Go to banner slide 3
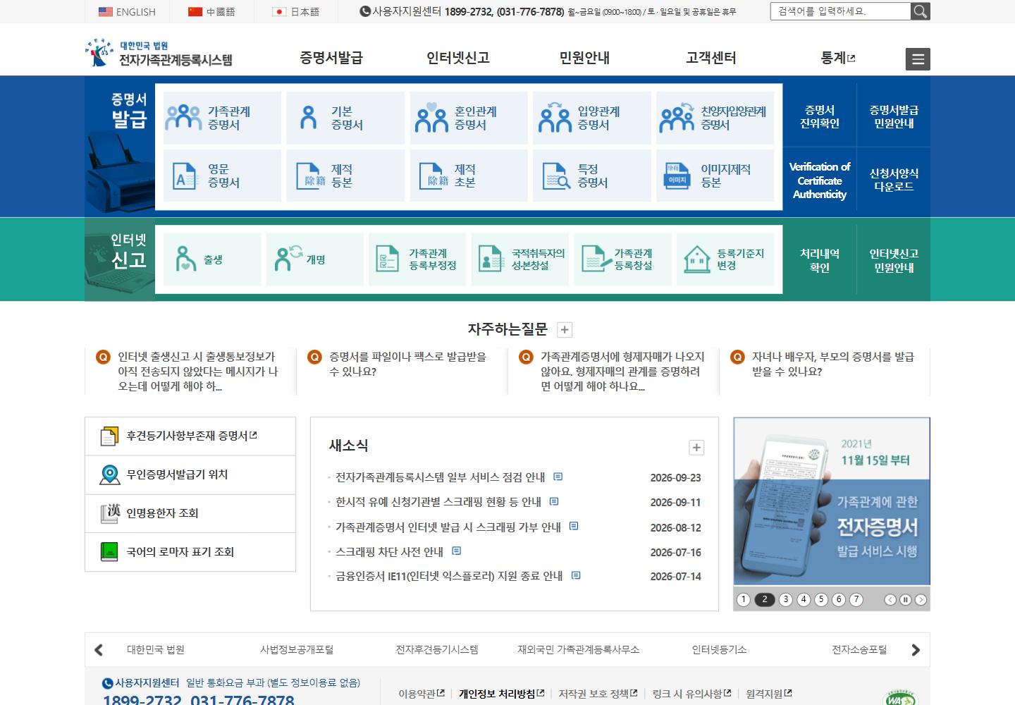This screenshot has height=705, width=1015. coord(786,599)
